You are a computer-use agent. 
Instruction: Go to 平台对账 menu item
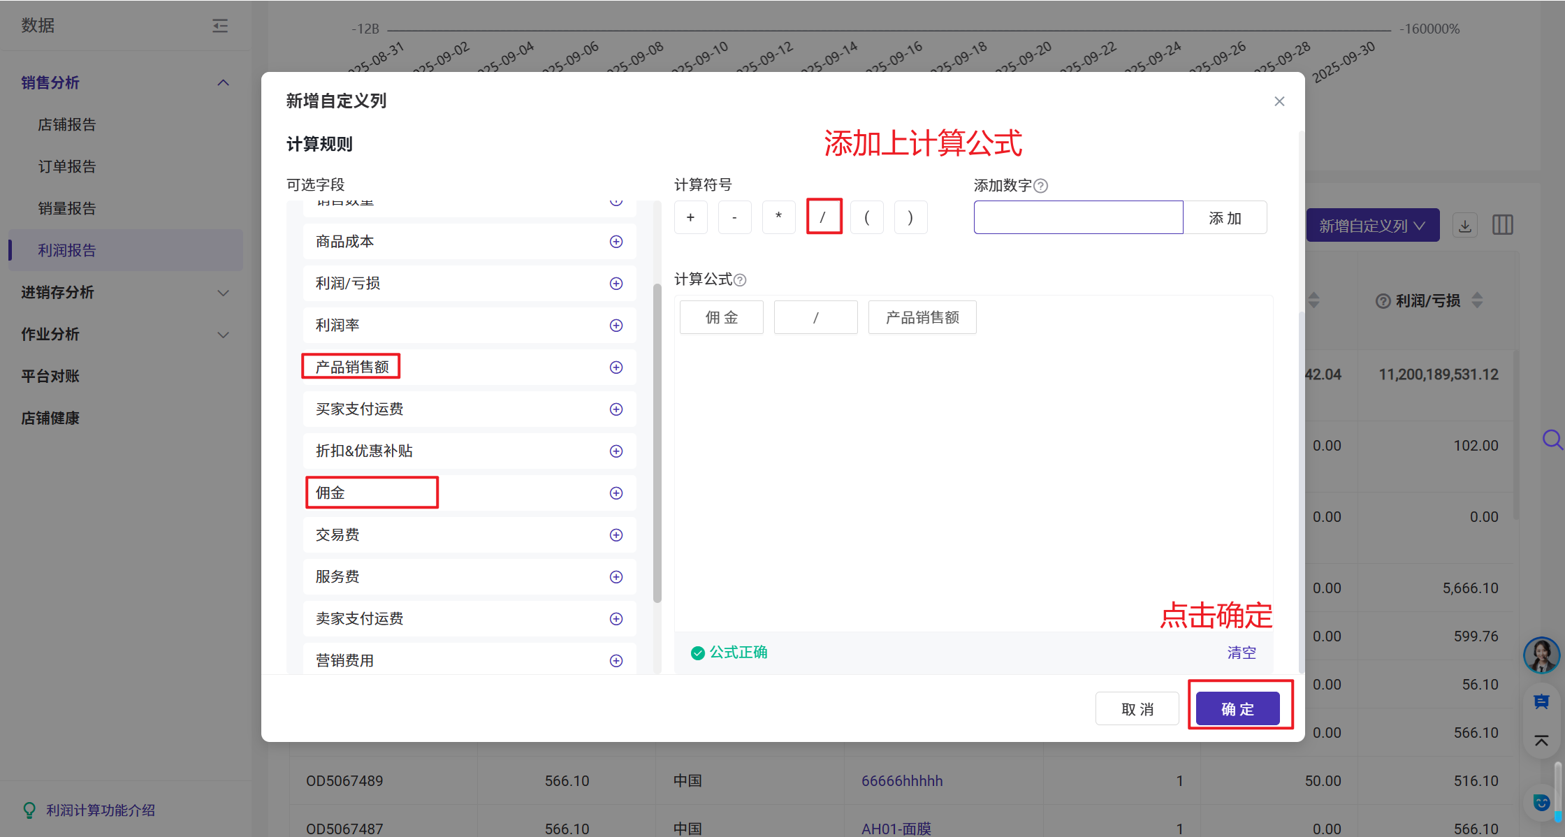[x=50, y=377]
